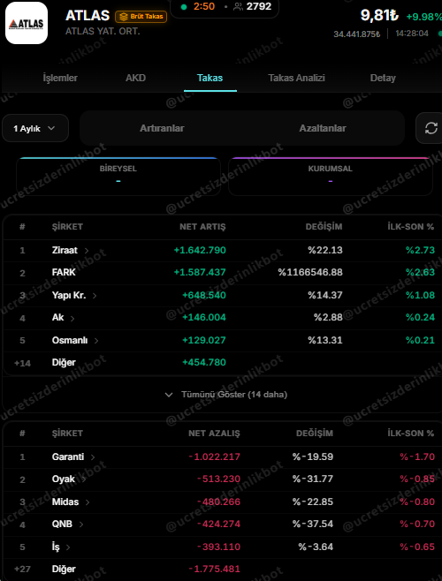Click the BİREYSEL card
This screenshot has height=581, width=442.
[118, 177]
